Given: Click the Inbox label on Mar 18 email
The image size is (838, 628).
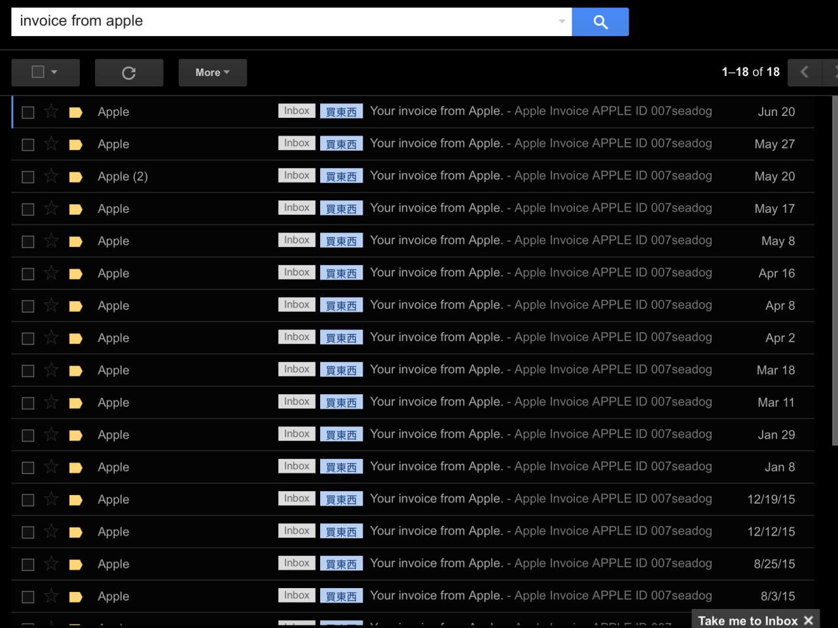Looking at the screenshot, I should click(297, 369).
